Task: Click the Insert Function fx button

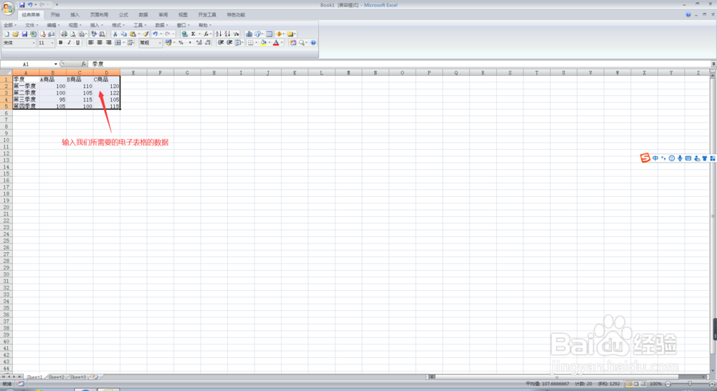Action: [83, 64]
